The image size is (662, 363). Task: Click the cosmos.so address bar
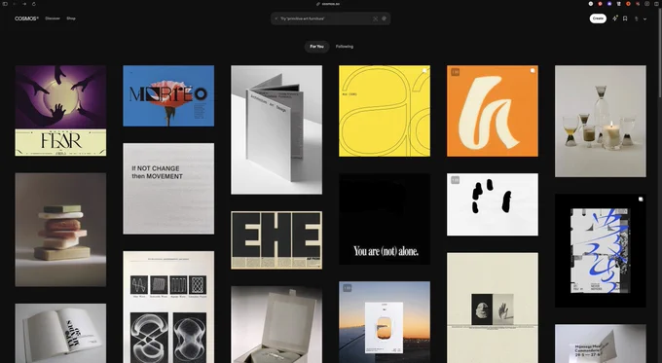328,4
